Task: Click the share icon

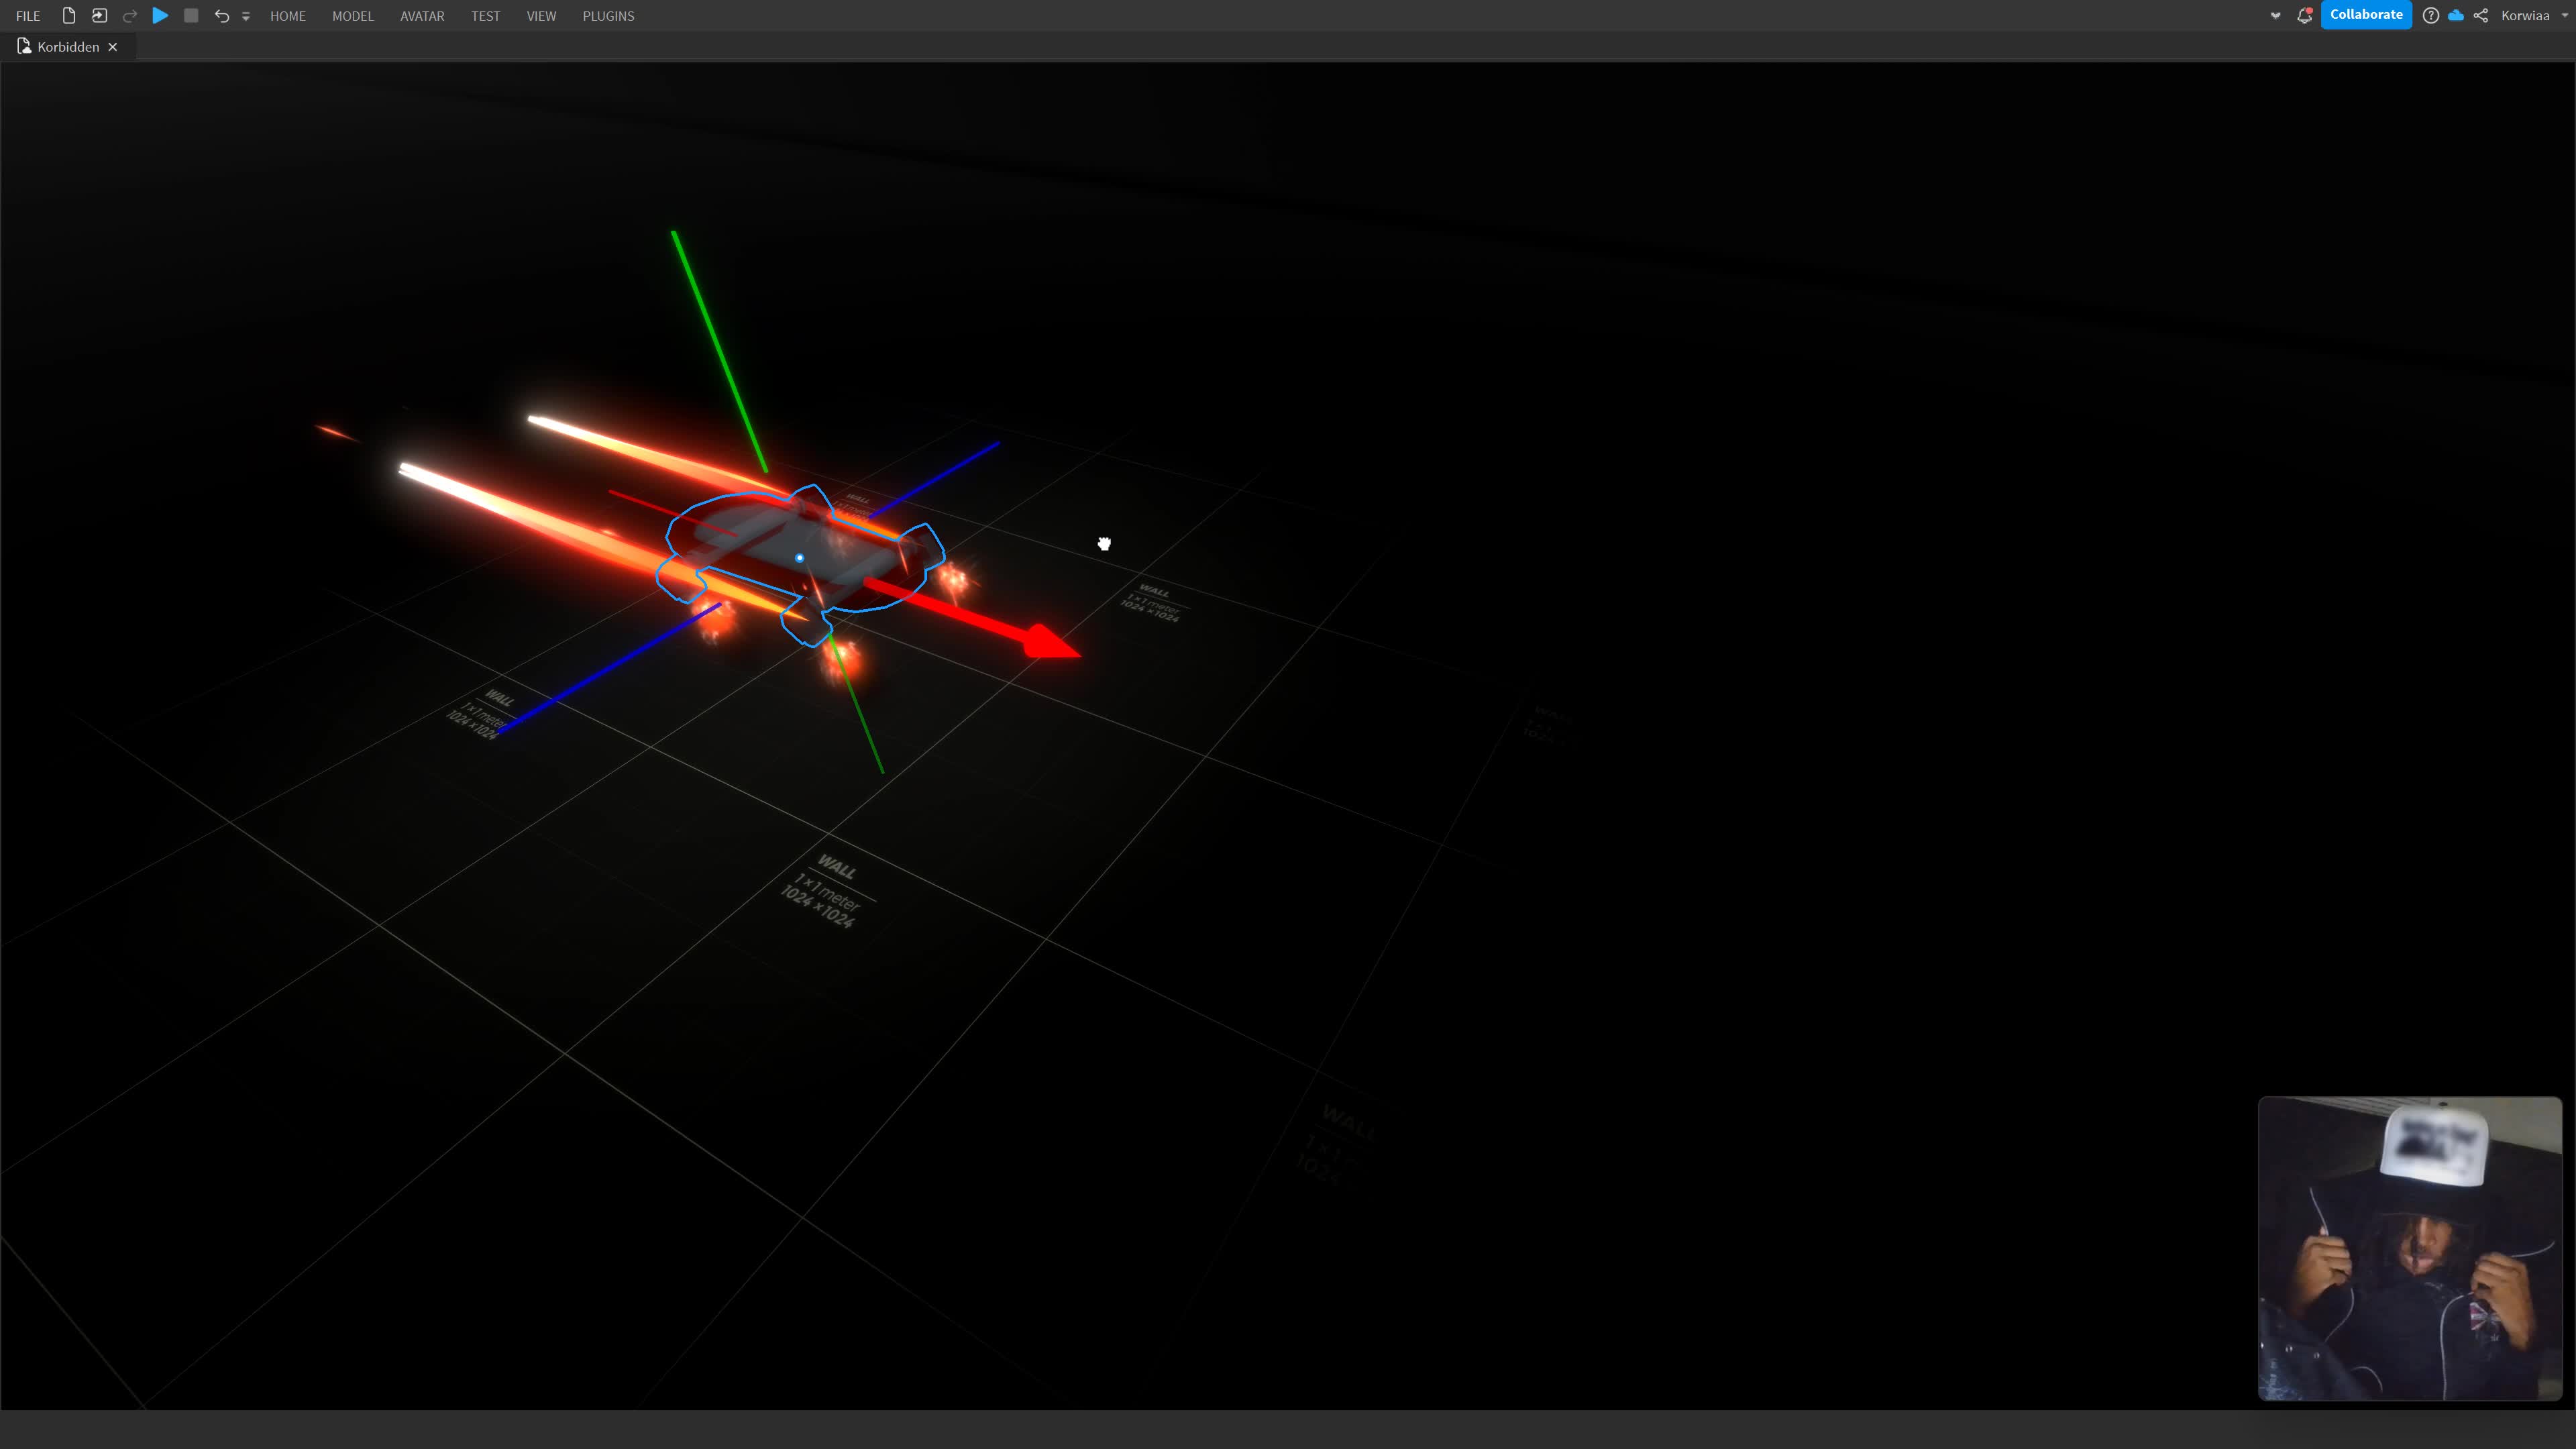Action: (x=2481, y=15)
